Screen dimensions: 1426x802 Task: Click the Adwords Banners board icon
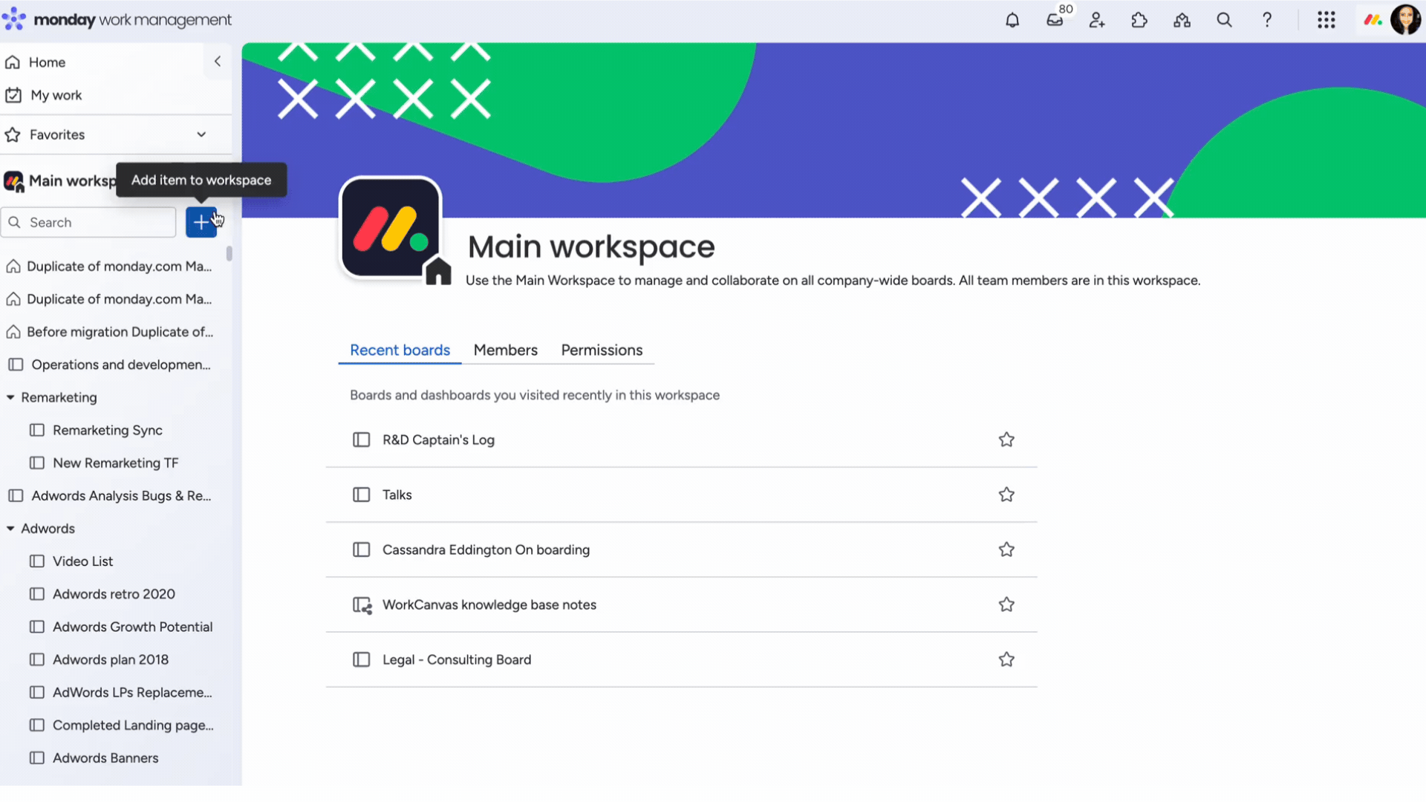coord(36,758)
